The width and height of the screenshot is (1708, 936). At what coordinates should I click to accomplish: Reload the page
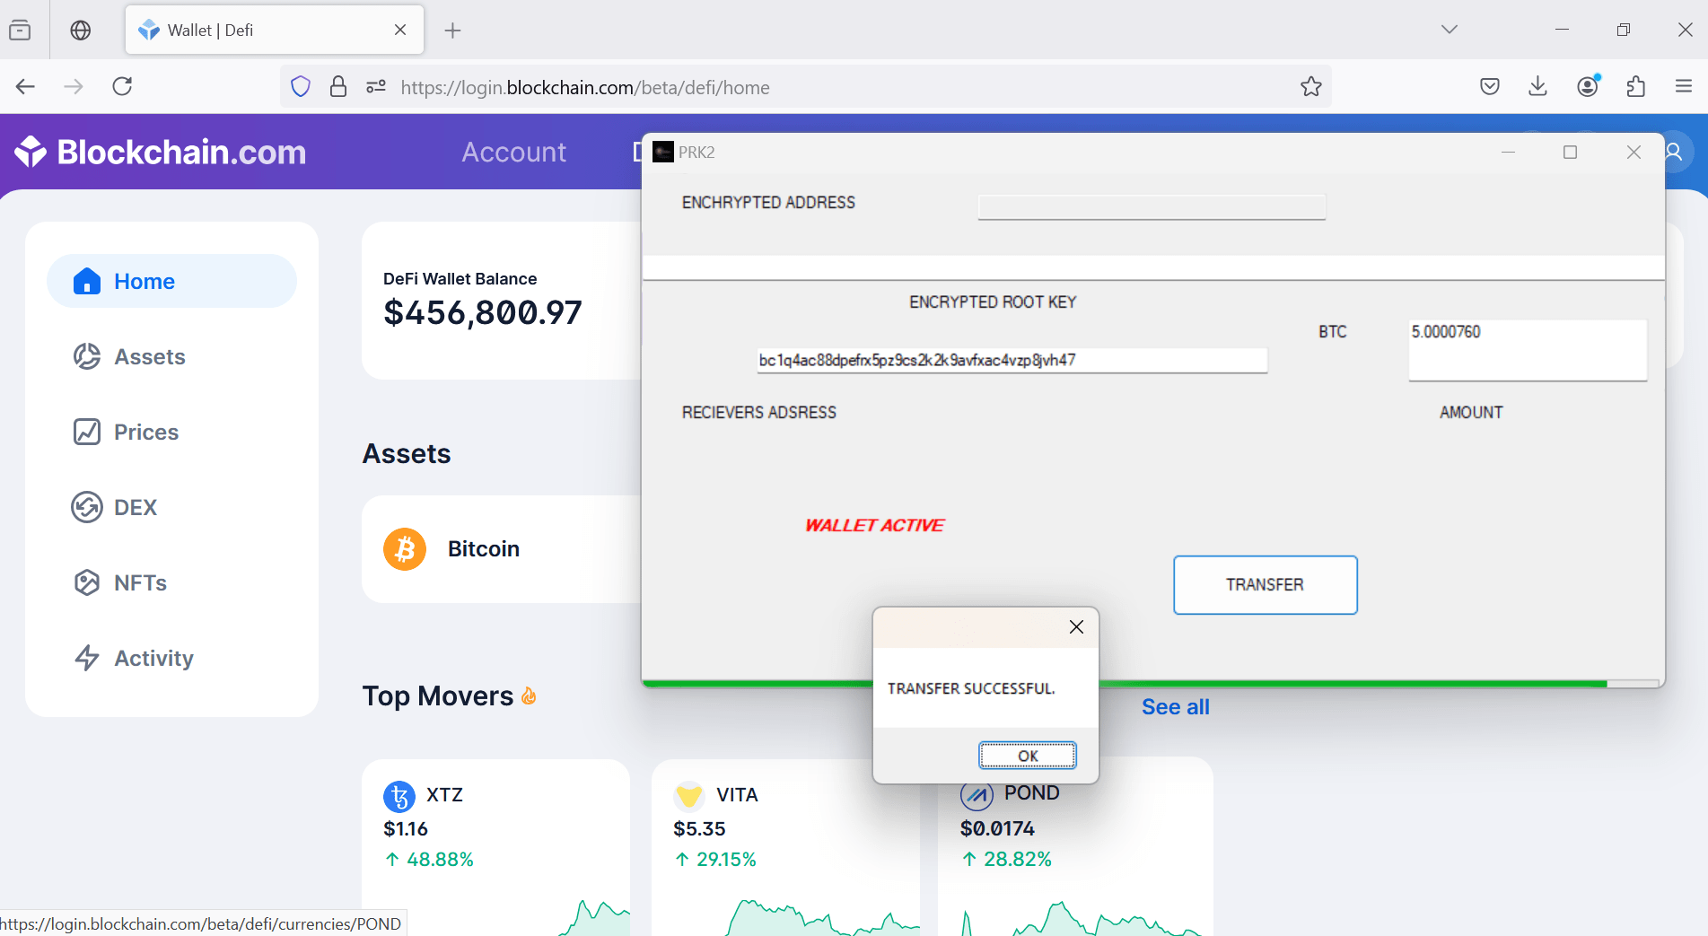122,86
